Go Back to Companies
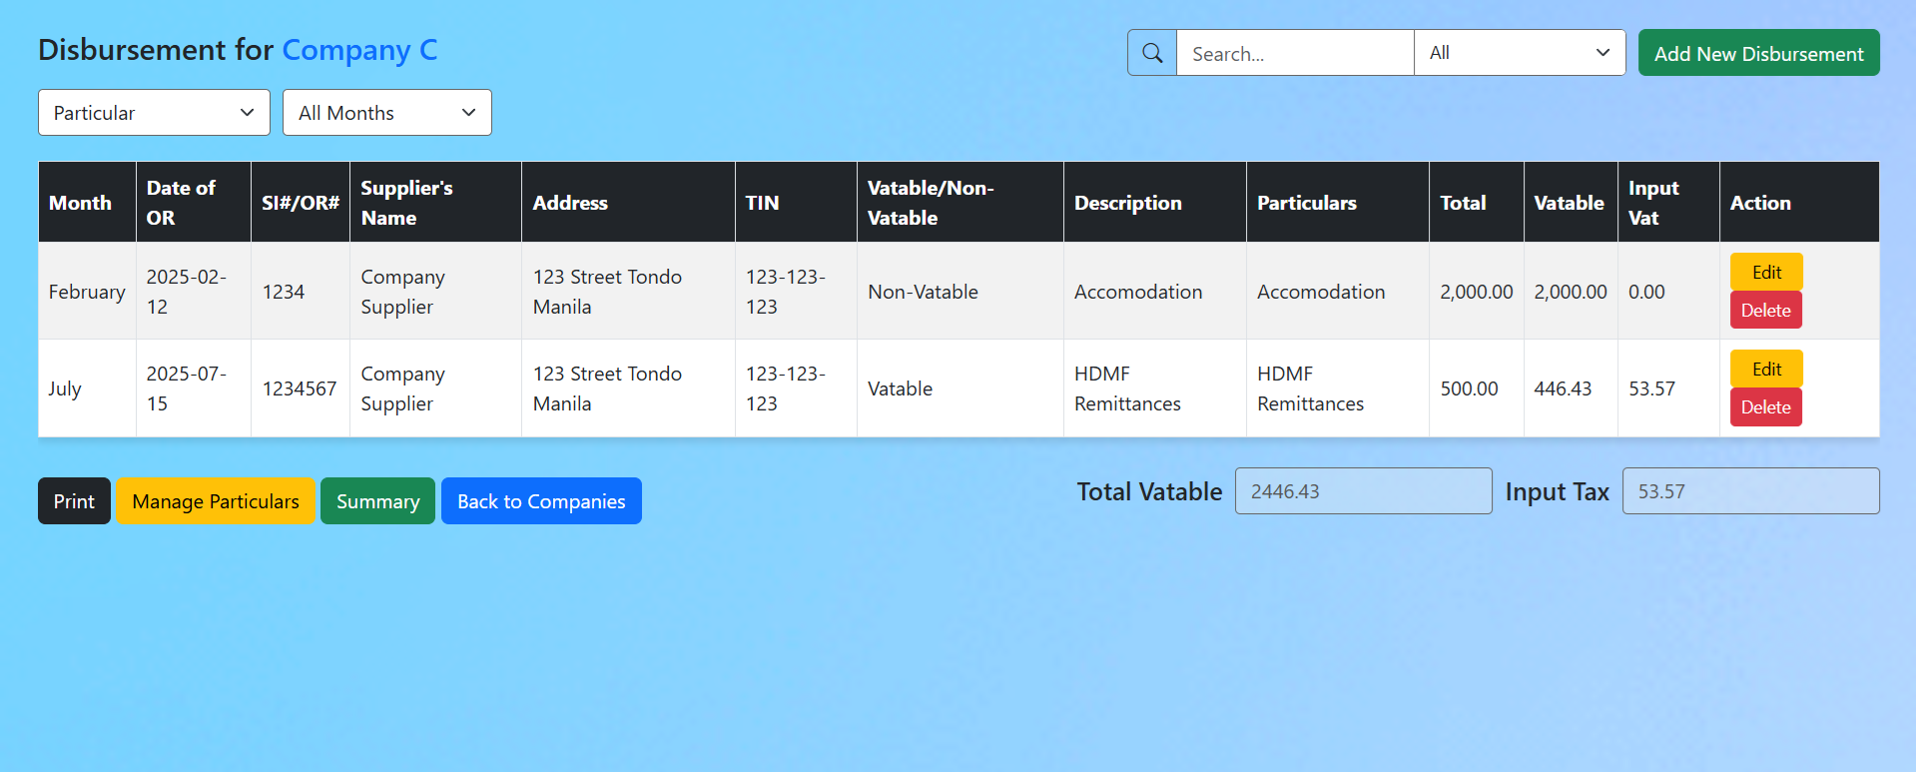Viewport: 1916px width, 772px height. point(541,501)
